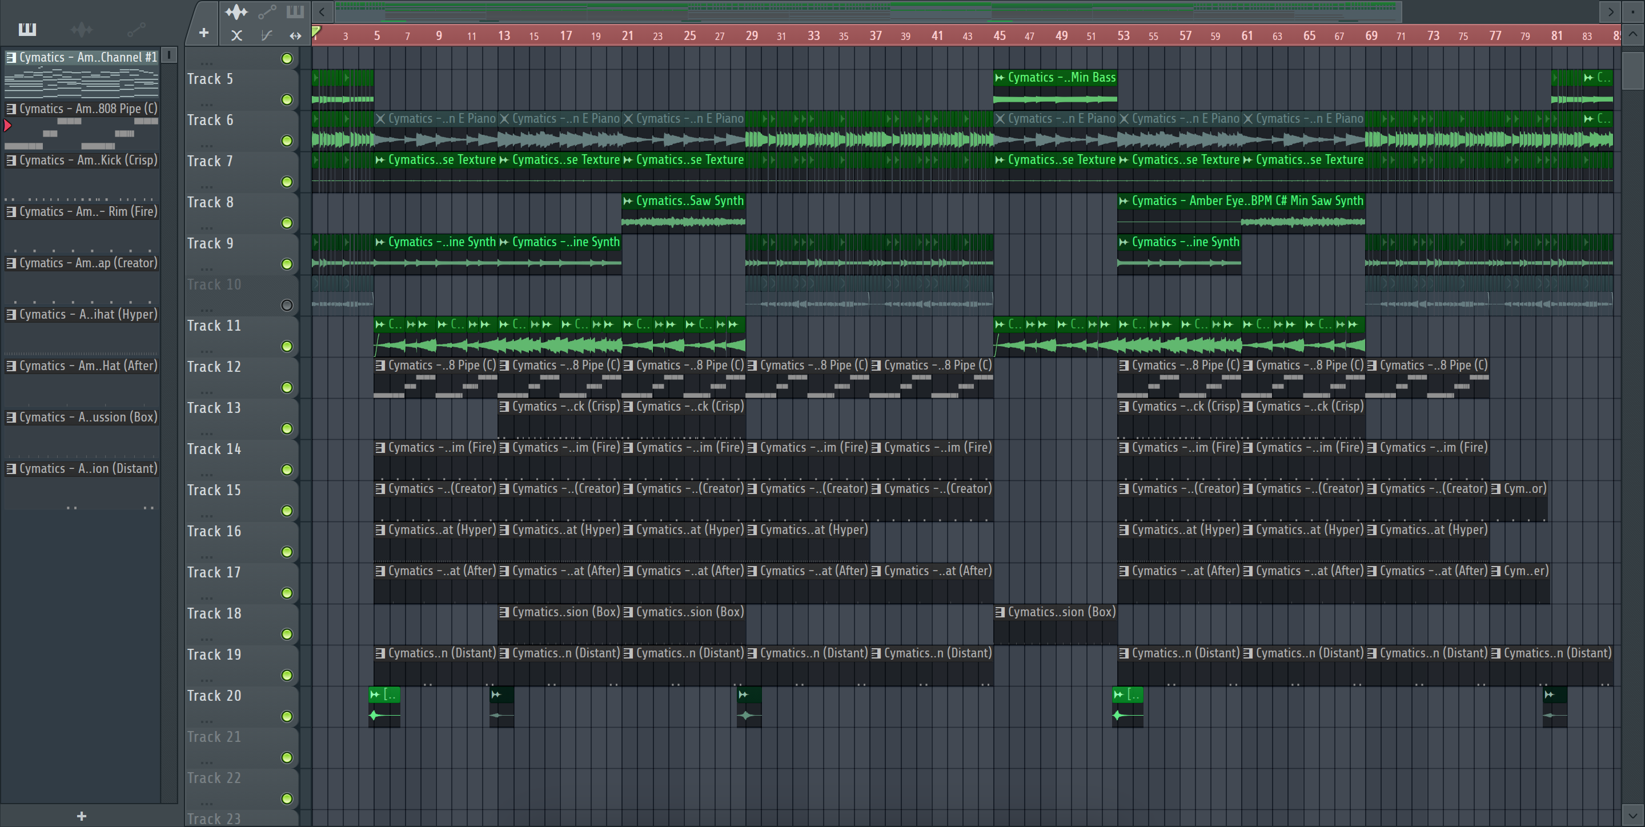
Task: Select the audio clip filter in playlist header
Action: point(236,11)
